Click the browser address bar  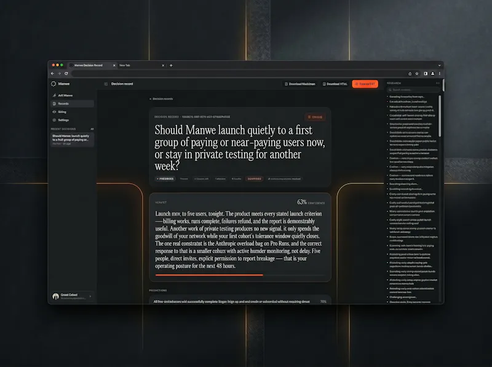coord(239,73)
